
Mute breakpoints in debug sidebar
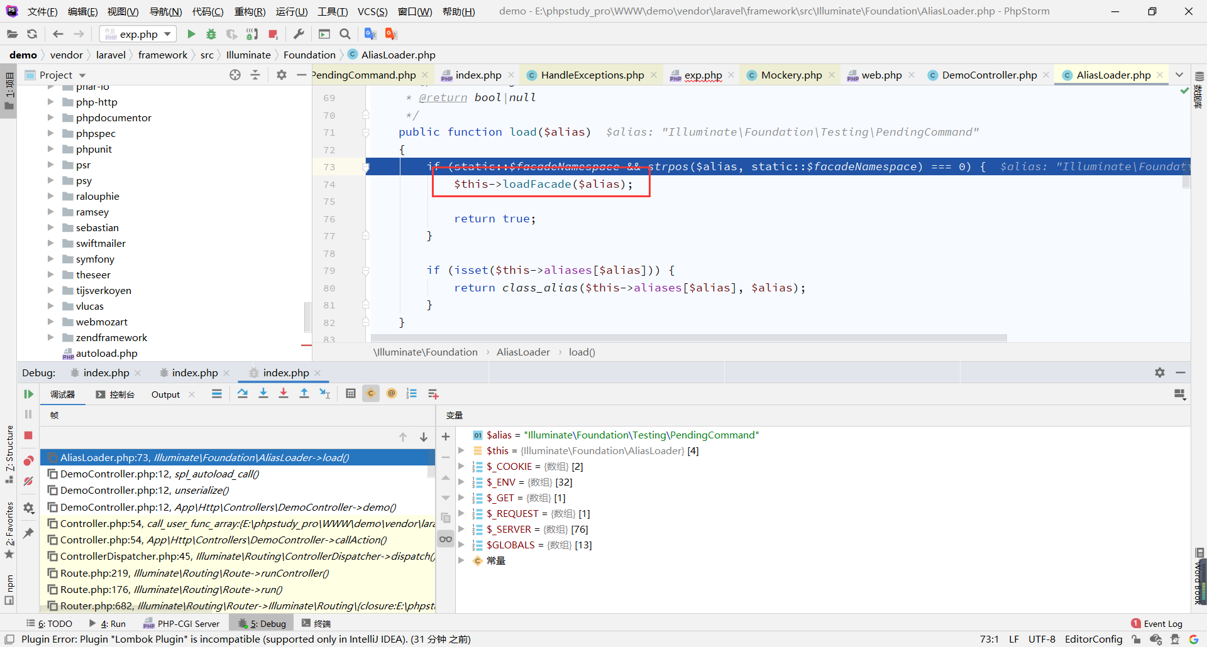coord(28,481)
